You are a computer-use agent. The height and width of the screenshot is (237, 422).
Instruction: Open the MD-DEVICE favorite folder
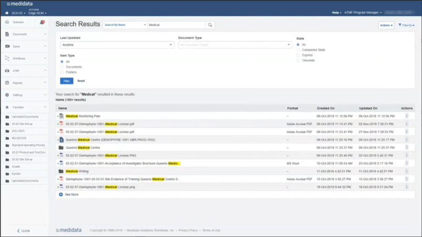(19, 138)
